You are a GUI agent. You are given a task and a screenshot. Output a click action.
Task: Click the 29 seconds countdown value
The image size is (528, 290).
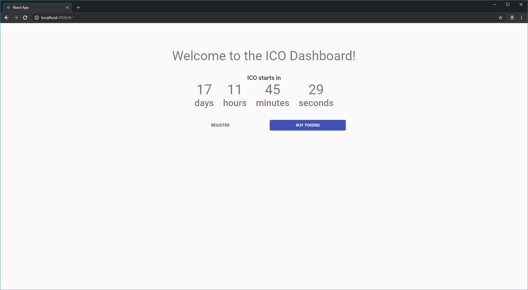tap(316, 90)
